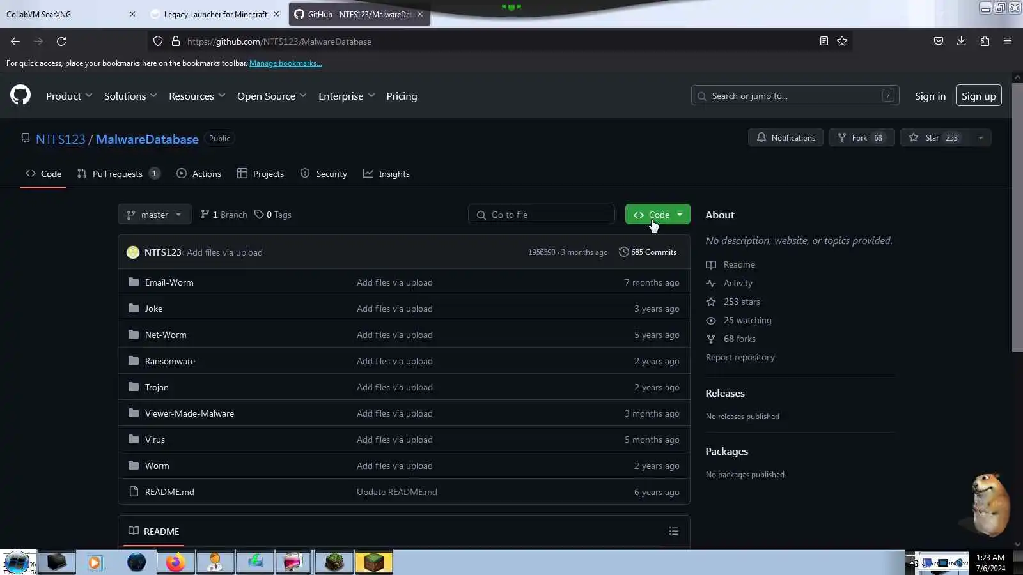
Task: Expand the Enterprise navigation dropdown
Action: pyautogui.click(x=347, y=96)
